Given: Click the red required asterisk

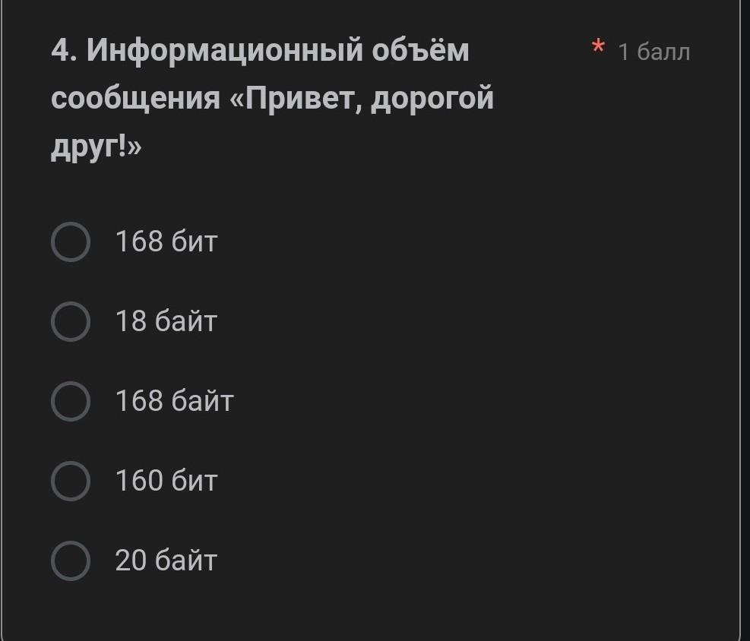Looking at the screenshot, I should 598,49.
